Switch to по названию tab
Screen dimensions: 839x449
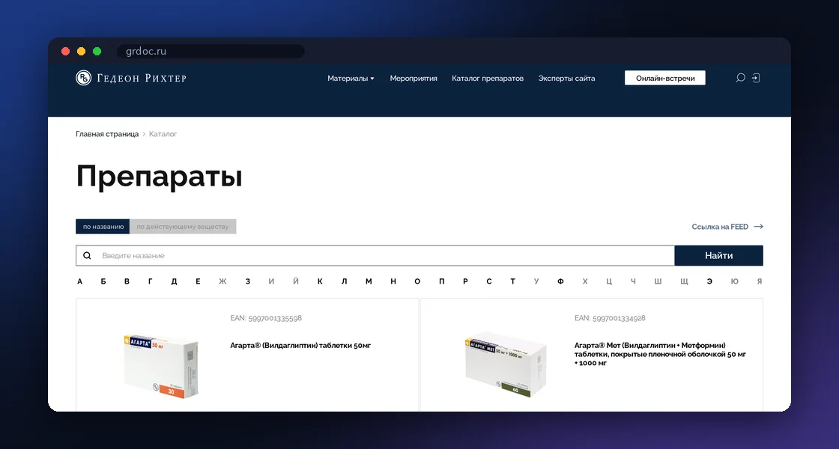[103, 227]
